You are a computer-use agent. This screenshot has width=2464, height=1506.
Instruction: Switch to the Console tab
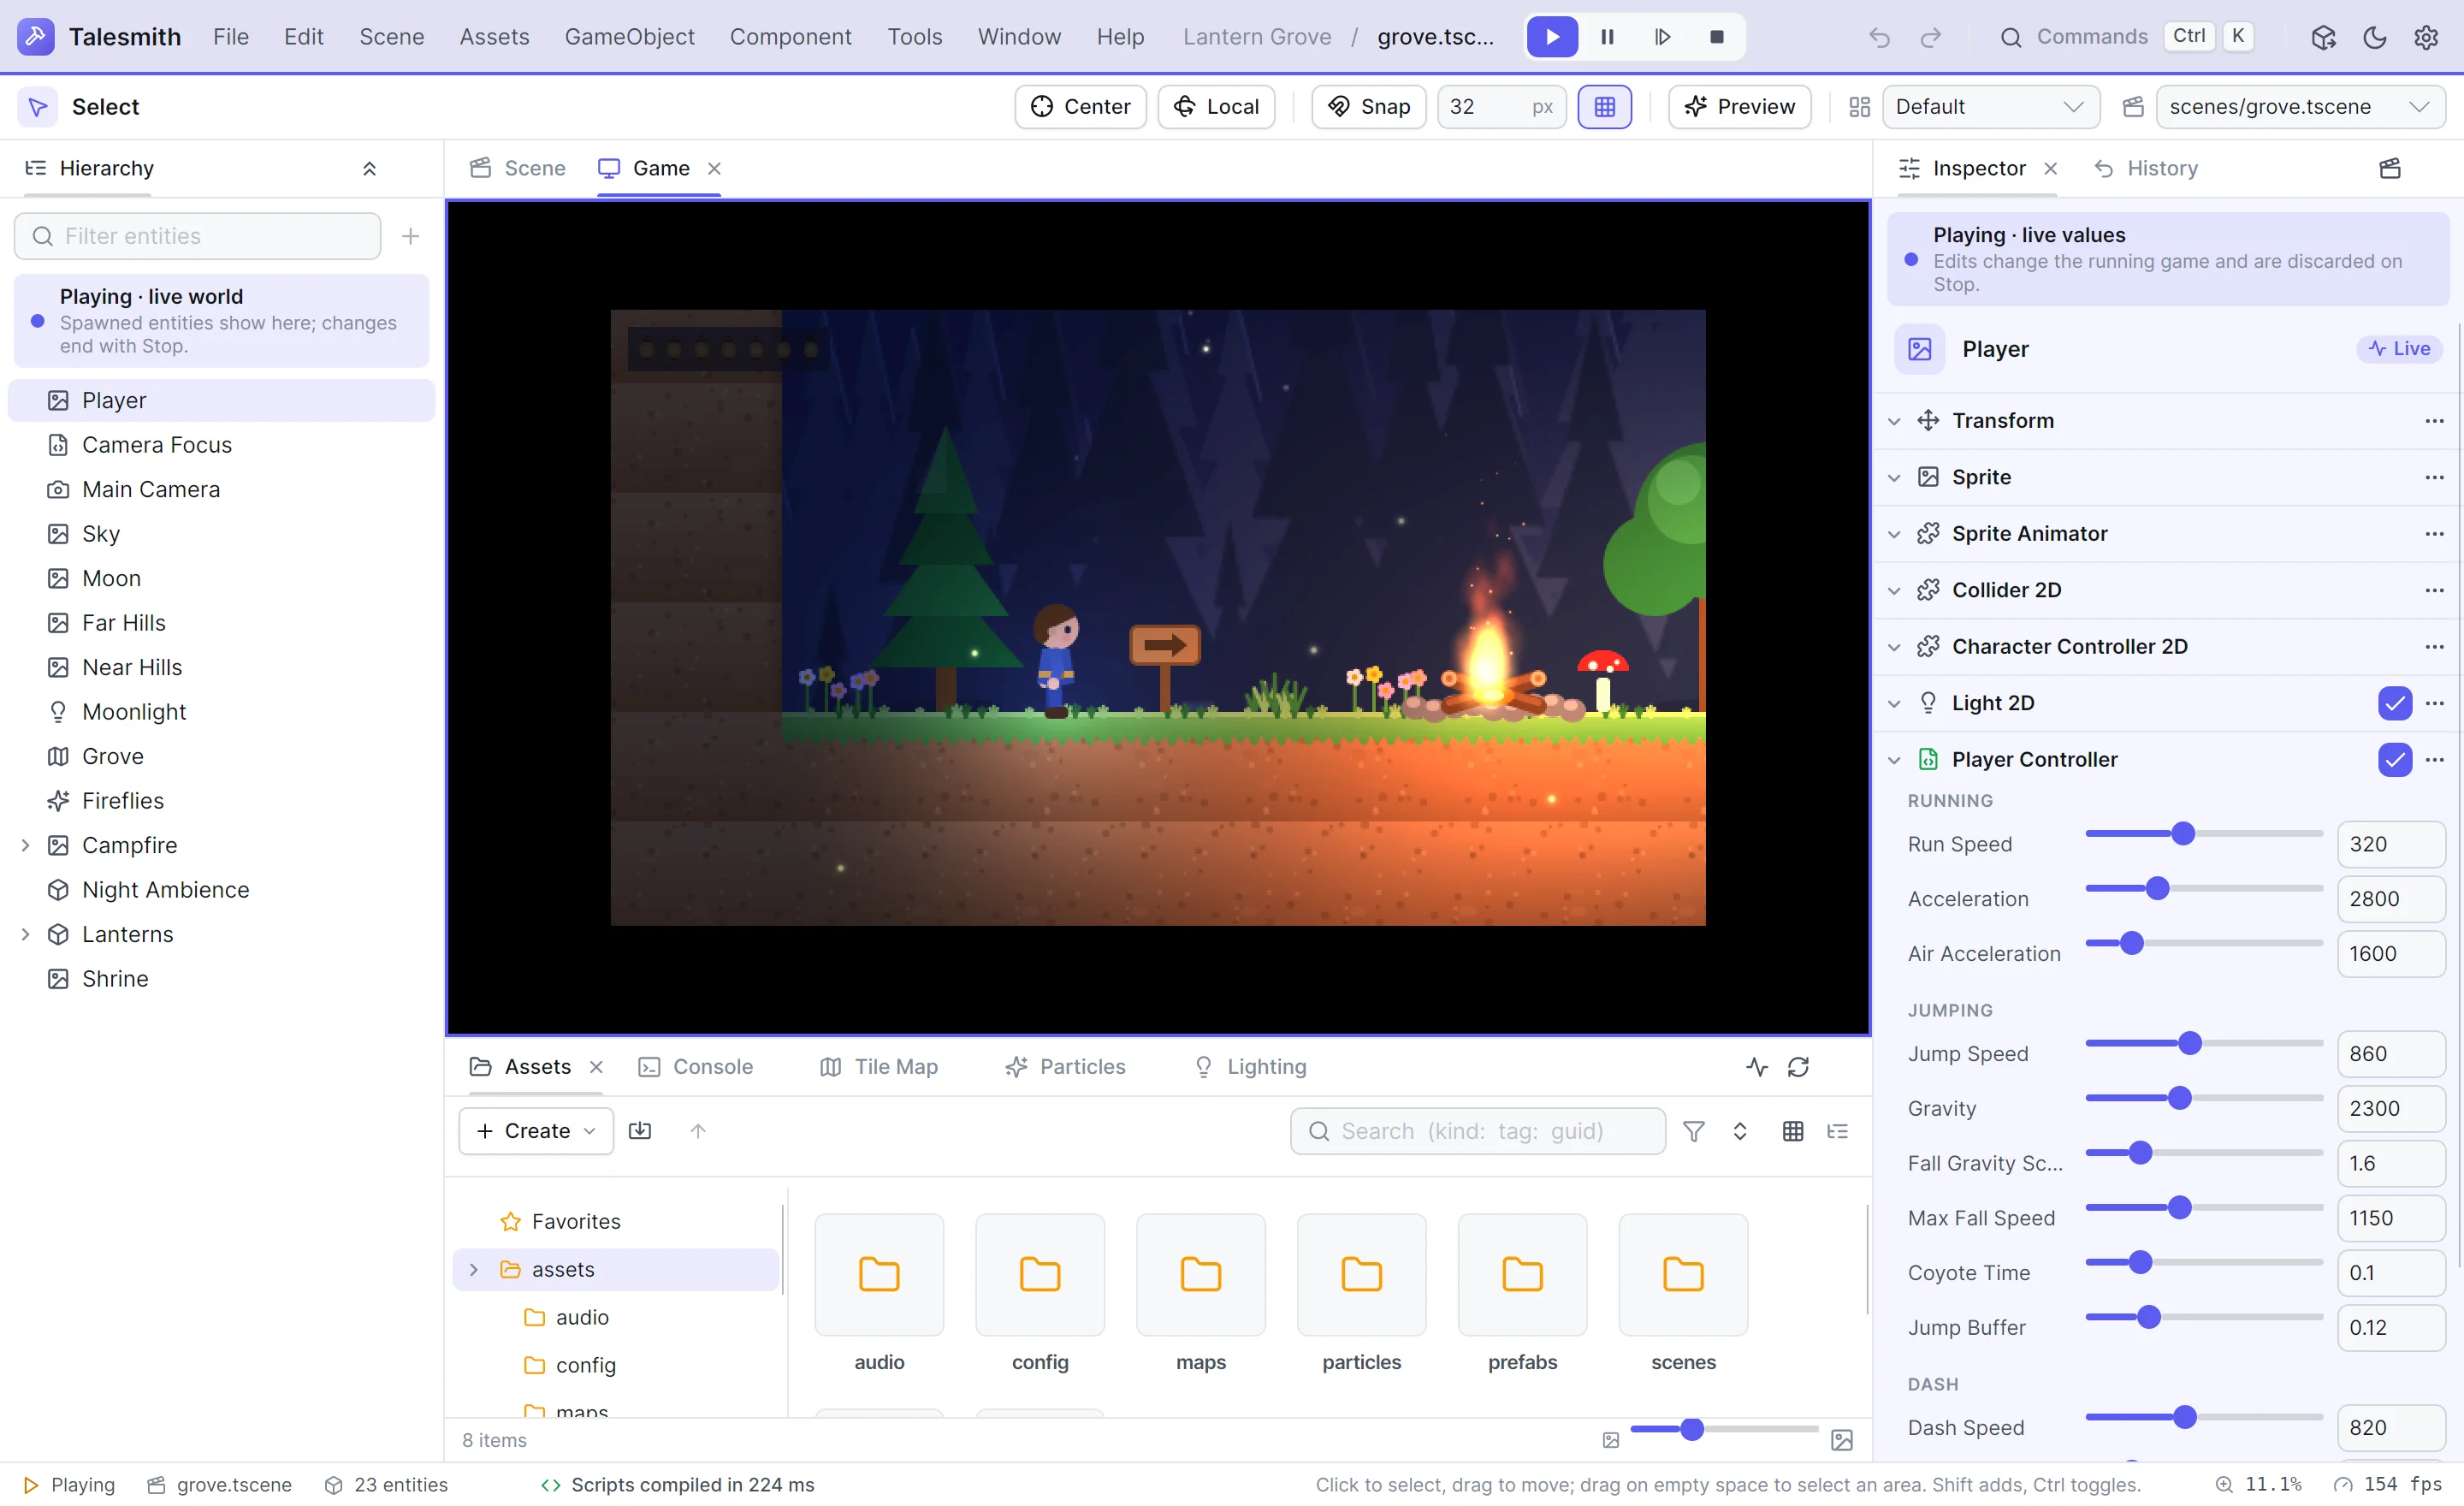point(696,1067)
